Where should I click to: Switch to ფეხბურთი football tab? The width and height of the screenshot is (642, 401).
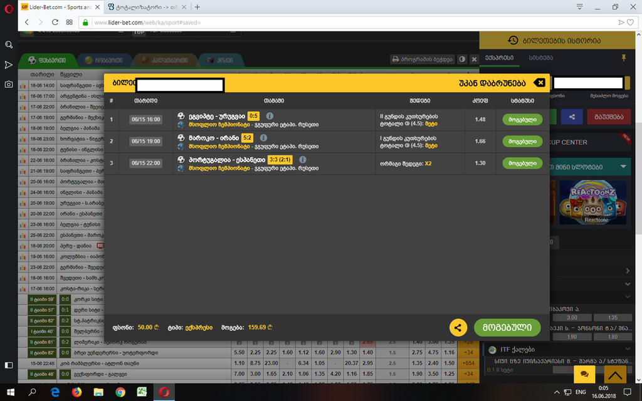tap(47, 60)
